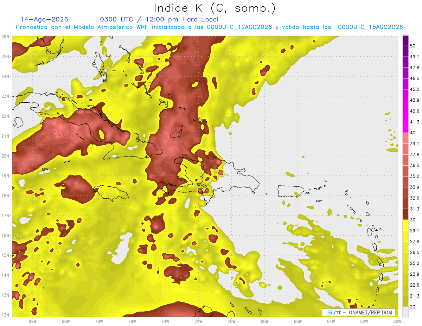The image size is (422, 326).
Task: Click the "0300 UTC / 12:00 pm Hora Local" time label
Action: coord(159,19)
